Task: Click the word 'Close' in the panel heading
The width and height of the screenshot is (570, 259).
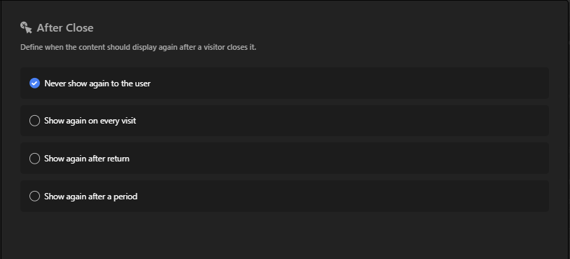Action: tap(79, 28)
